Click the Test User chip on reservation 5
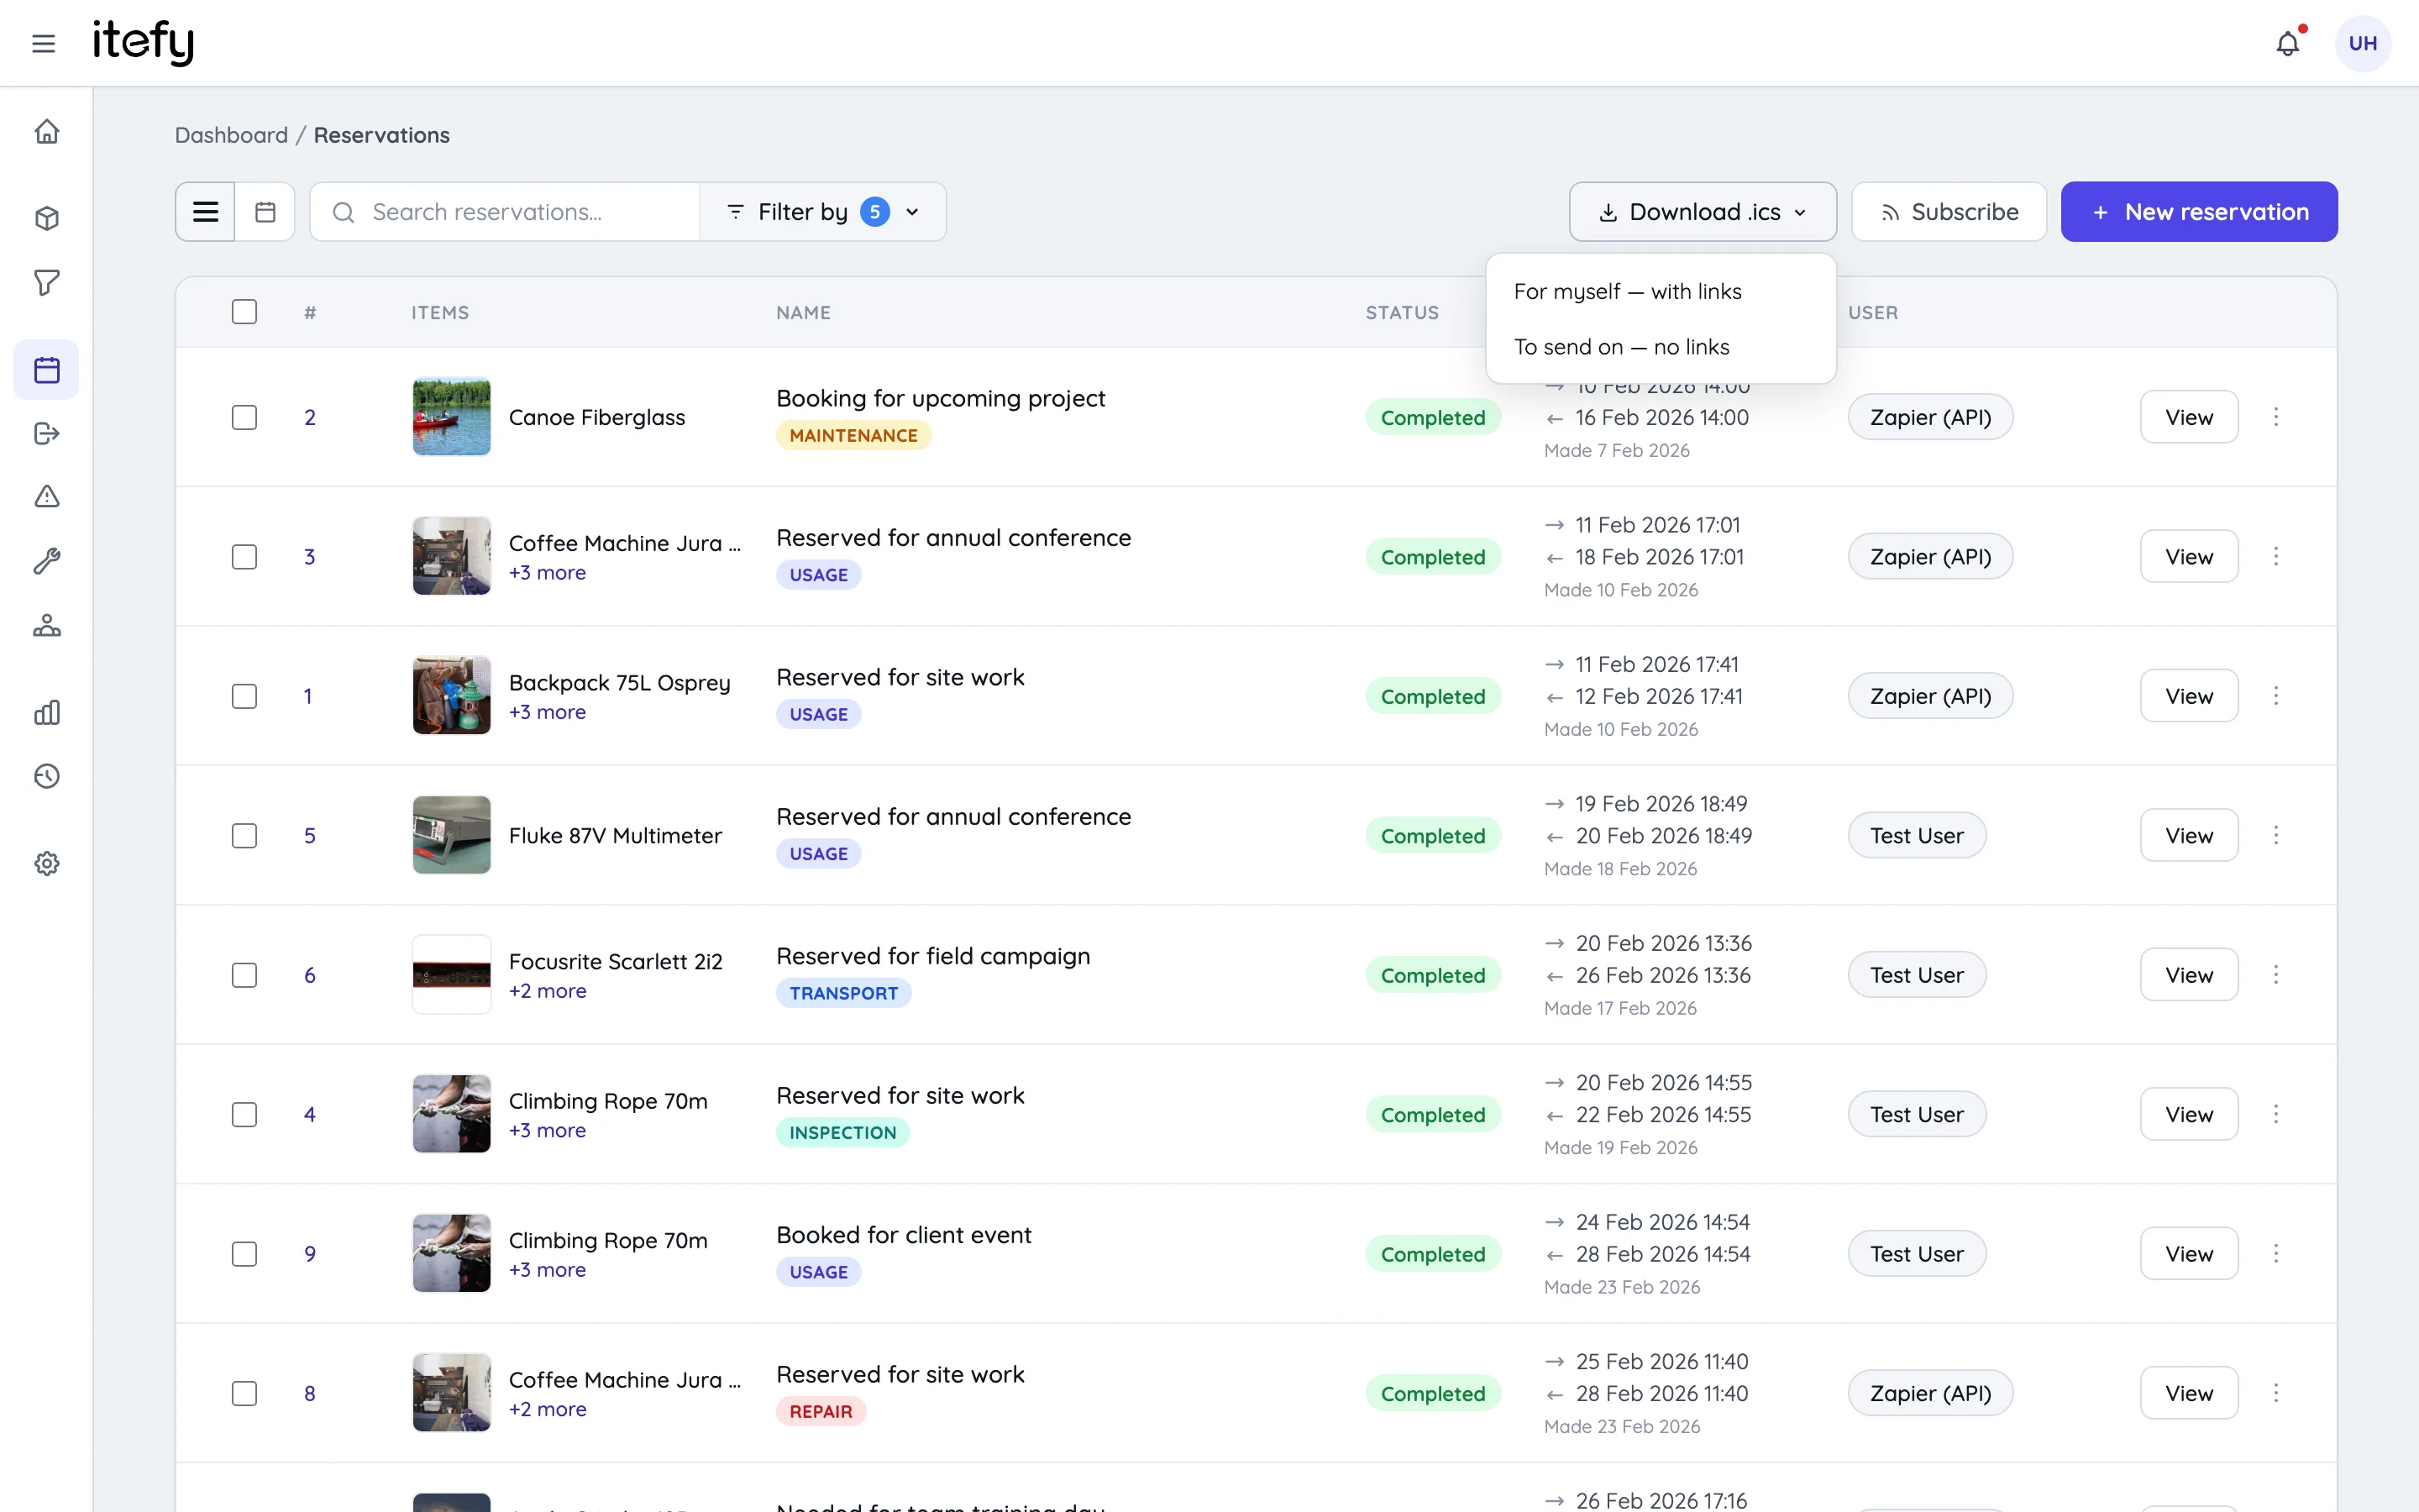Viewport: 2419px width, 1512px height. point(1916,835)
